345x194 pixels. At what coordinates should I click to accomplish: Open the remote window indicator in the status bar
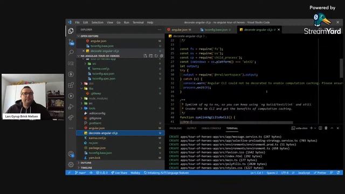[x=70, y=173]
